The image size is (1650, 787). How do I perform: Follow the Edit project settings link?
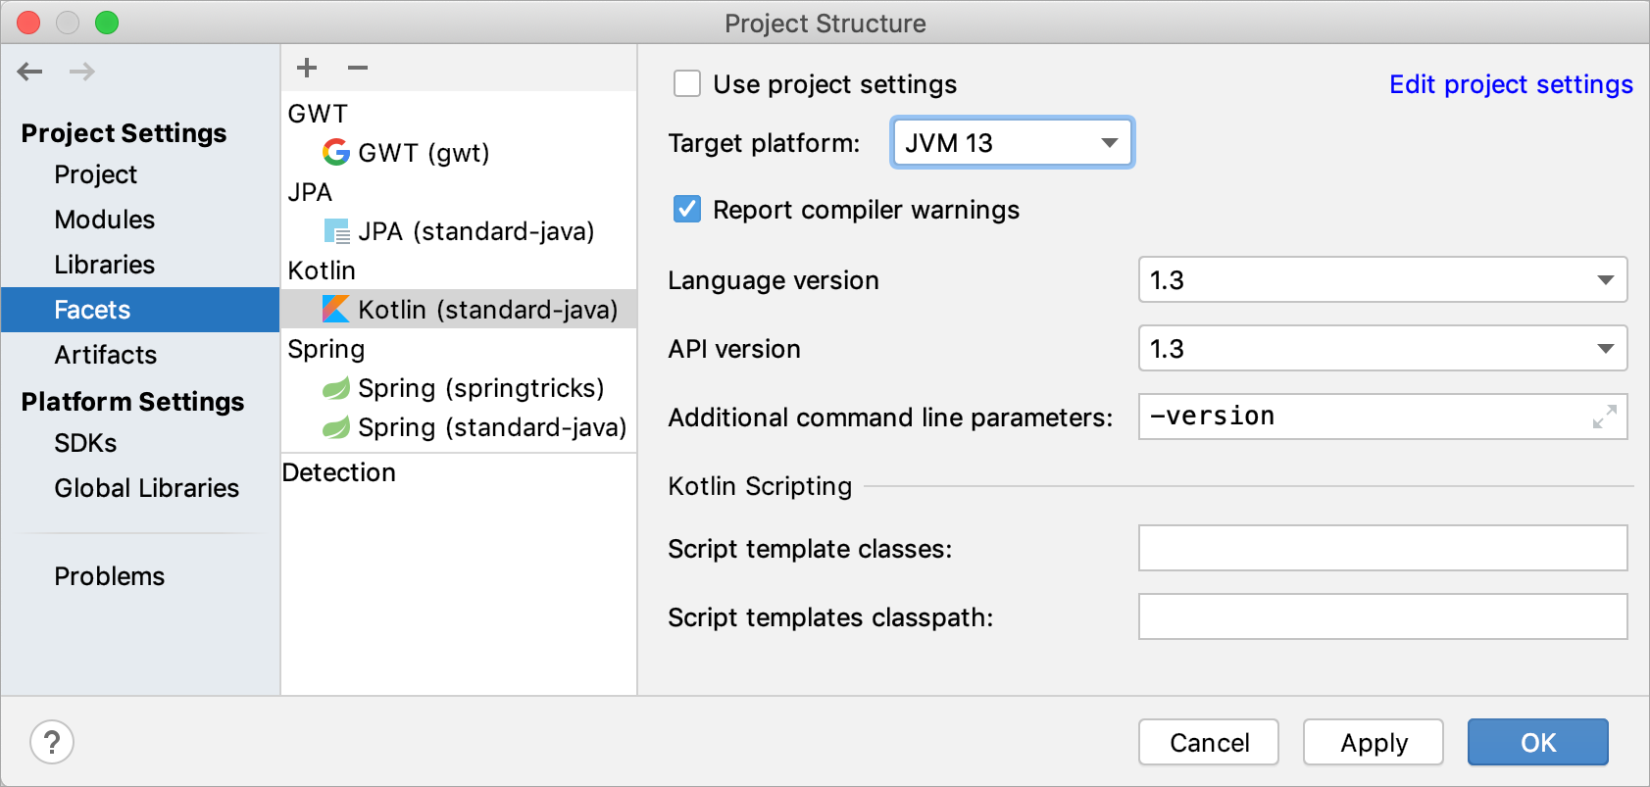click(1510, 84)
